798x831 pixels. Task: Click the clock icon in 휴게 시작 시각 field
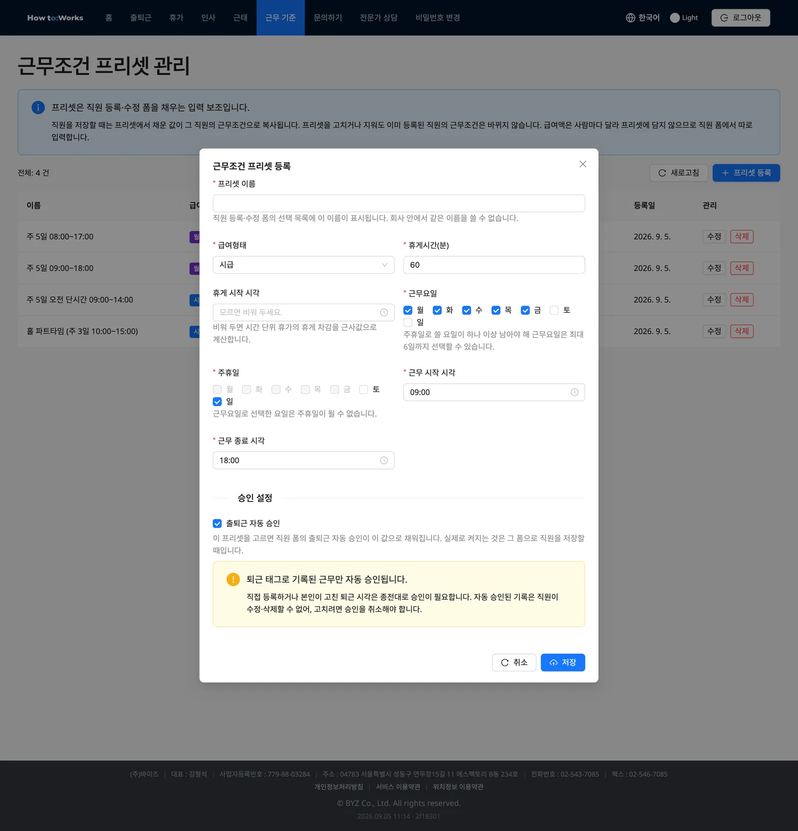tap(384, 313)
